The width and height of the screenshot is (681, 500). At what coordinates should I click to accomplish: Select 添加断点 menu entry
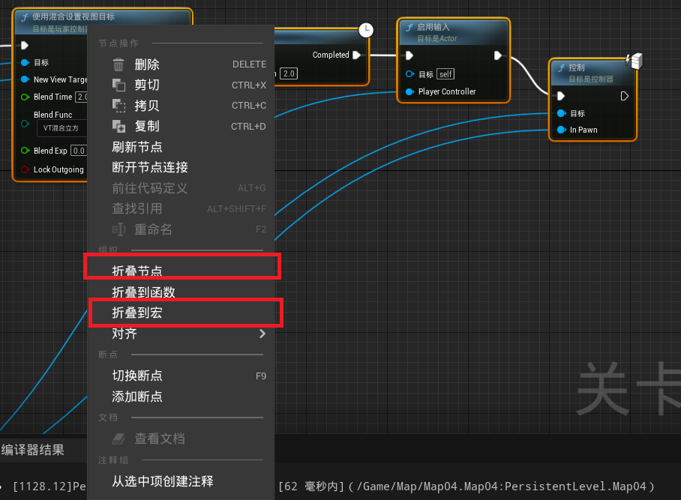(x=181, y=397)
